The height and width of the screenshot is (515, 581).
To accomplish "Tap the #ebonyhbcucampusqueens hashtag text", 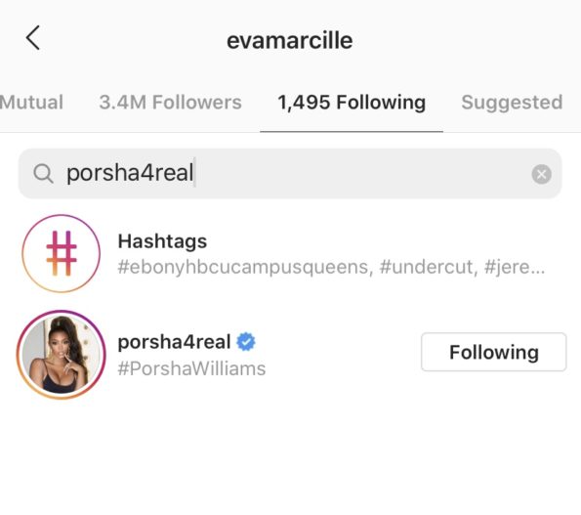I will pyautogui.click(x=245, y=267).
